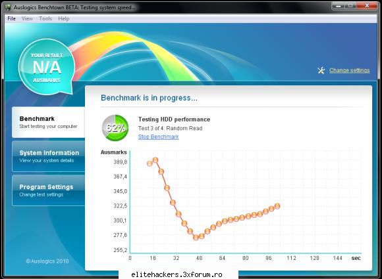Click the 144 x-axis label

tap(337, 258)
